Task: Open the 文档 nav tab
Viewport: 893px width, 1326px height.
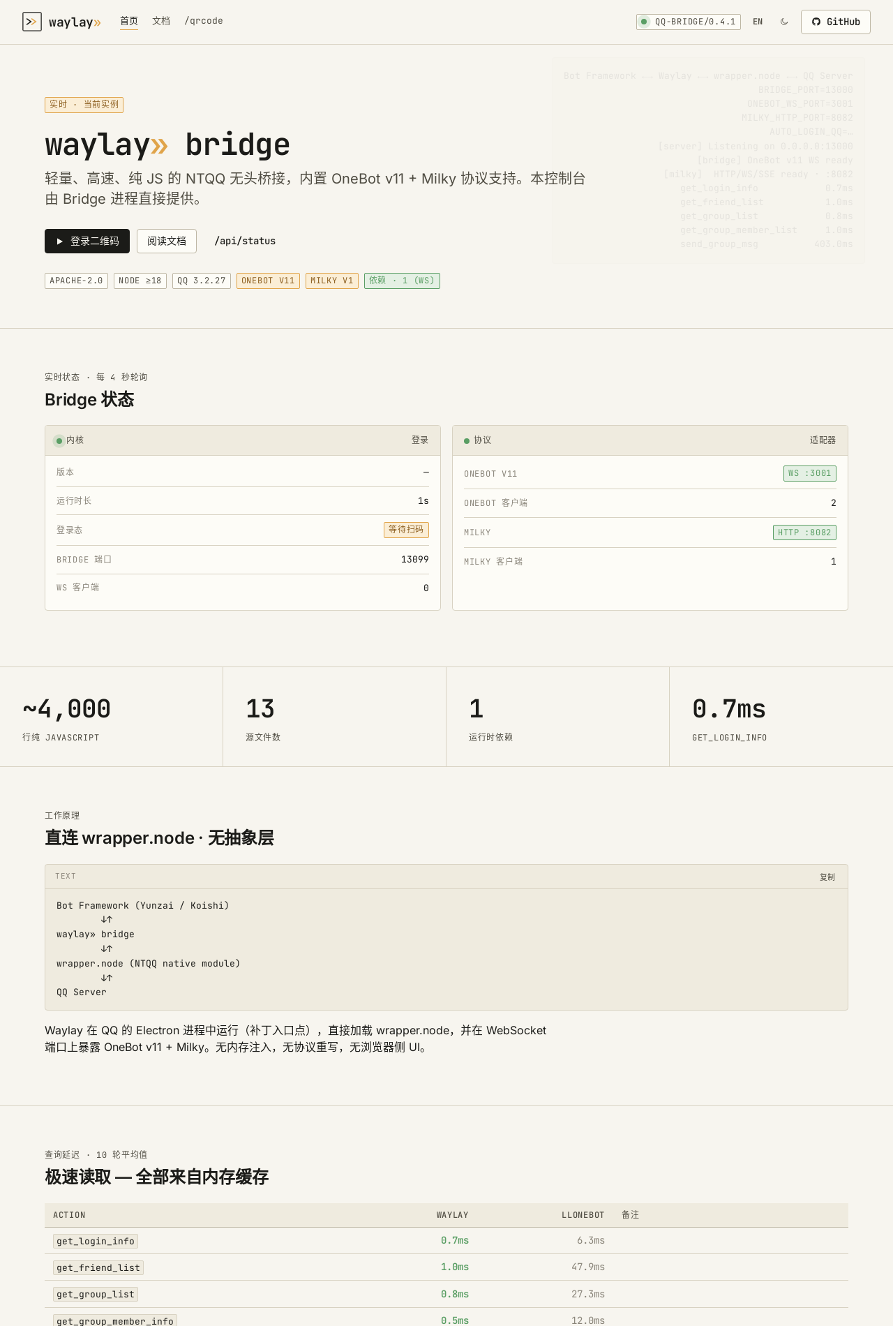Action: click(x=161, y=21)
